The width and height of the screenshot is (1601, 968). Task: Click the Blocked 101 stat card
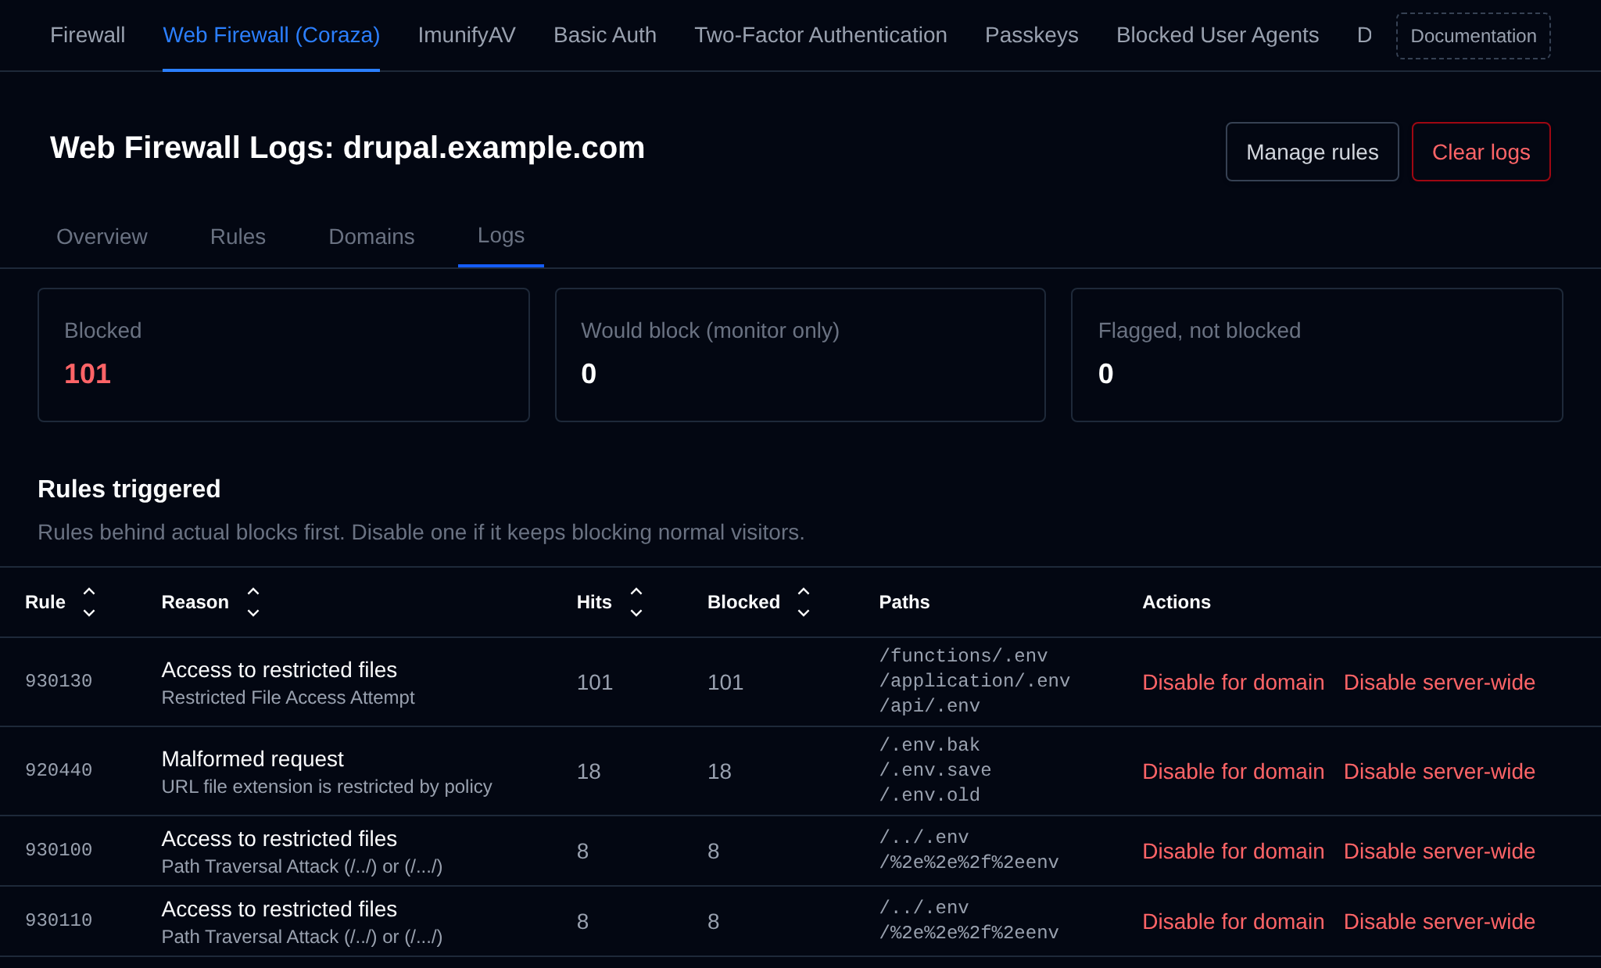[284, 355]
